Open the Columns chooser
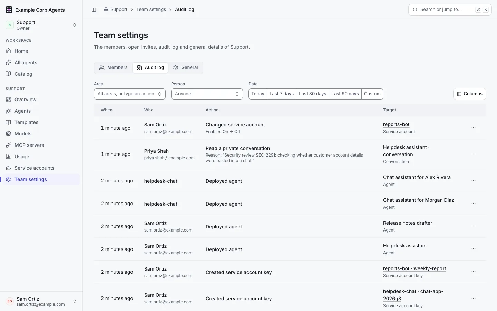 (470, 94)
